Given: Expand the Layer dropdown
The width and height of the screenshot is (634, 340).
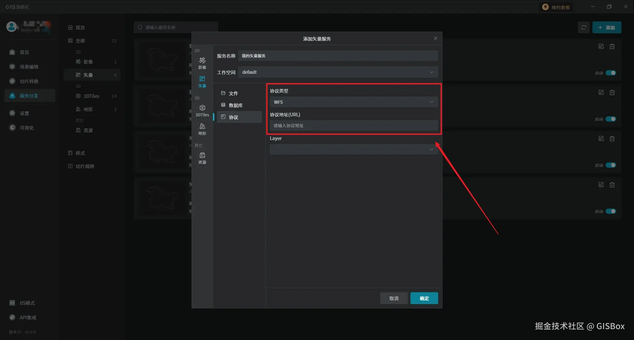Looking at the screenshot, I should (354, 149).
